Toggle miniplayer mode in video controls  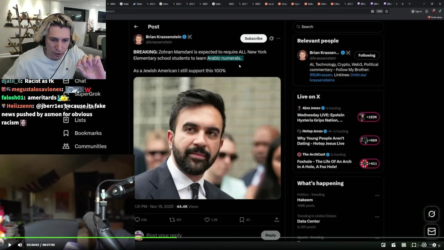pos(383,245)
